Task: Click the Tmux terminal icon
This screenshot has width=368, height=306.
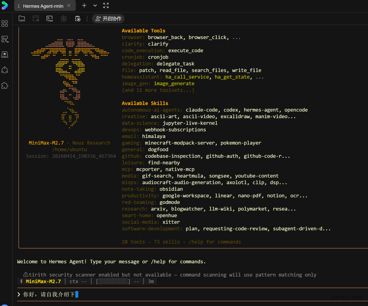Action: tap(50, 19)
